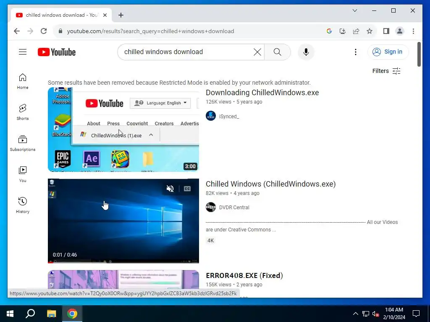Open the Chrome profile avatar
Viewport: 430px width, 322px height.
pyautogui.click(x=400, y=31)
